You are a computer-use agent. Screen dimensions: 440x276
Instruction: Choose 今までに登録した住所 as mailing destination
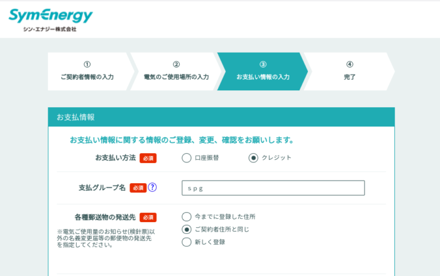click(186, 216)
